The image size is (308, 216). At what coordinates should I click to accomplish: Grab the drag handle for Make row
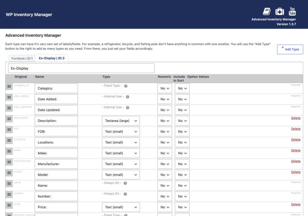point(9,151)
